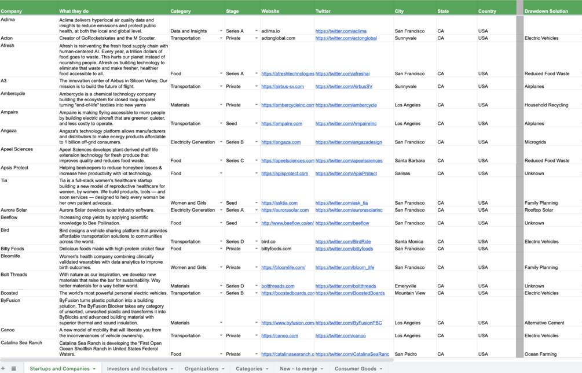Select the Ocean Farming solution cell
The height and width of the screenshot is (373, 582).
(552, 349)
